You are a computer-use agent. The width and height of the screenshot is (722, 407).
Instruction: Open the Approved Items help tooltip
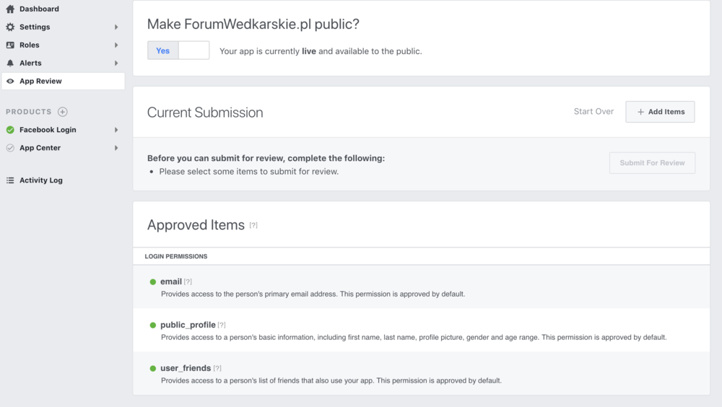click(x=253, y=225)
